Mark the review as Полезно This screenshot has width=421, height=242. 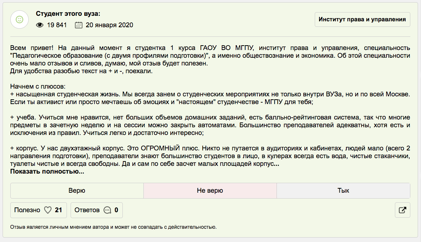[28, 210]
